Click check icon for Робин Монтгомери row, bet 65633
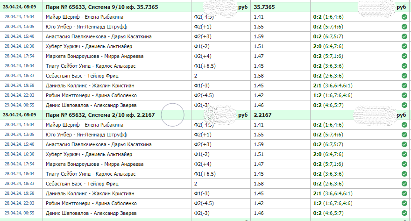The image size is (411, 221). tap(404, 95)
